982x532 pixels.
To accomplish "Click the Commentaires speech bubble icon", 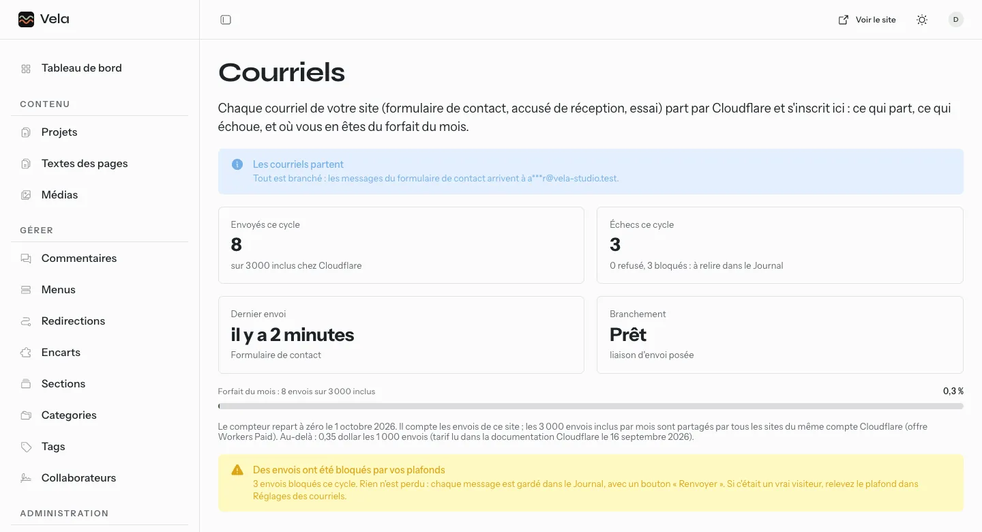I will (26, 258).
